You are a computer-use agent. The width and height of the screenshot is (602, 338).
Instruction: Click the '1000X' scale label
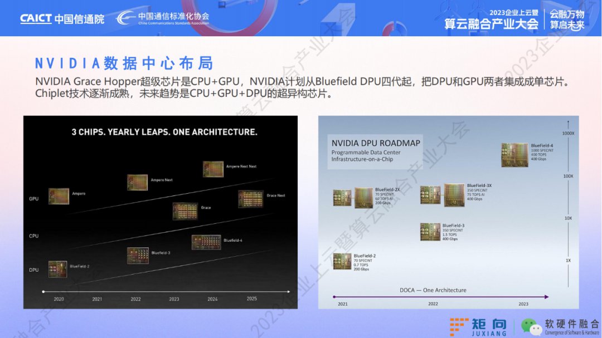click(568, 134)
